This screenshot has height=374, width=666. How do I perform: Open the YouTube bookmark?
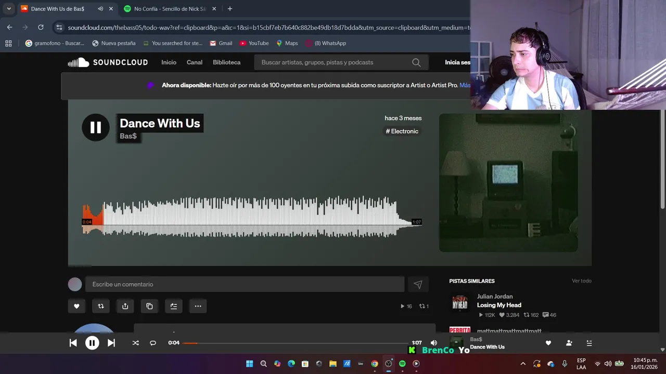pyautogui.click(x=254, y=43)
